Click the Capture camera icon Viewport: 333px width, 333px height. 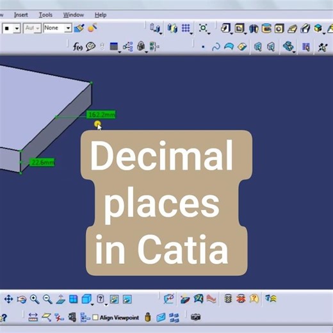click(x=195, y=317)
